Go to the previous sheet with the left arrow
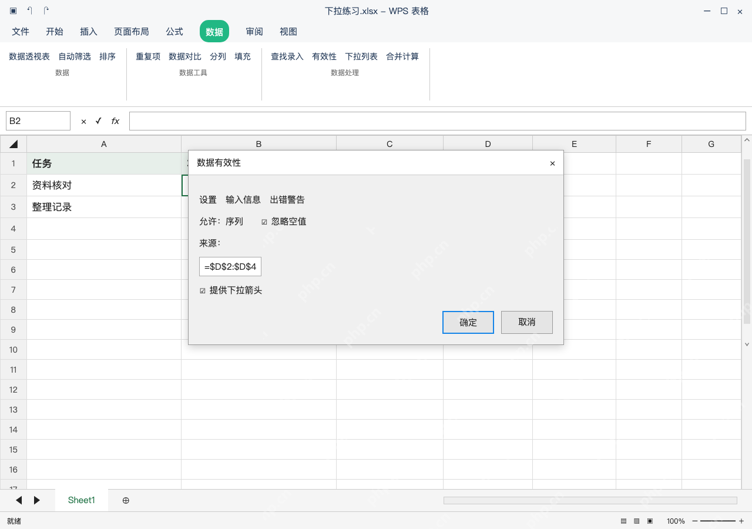 click(x=19, y=500)
